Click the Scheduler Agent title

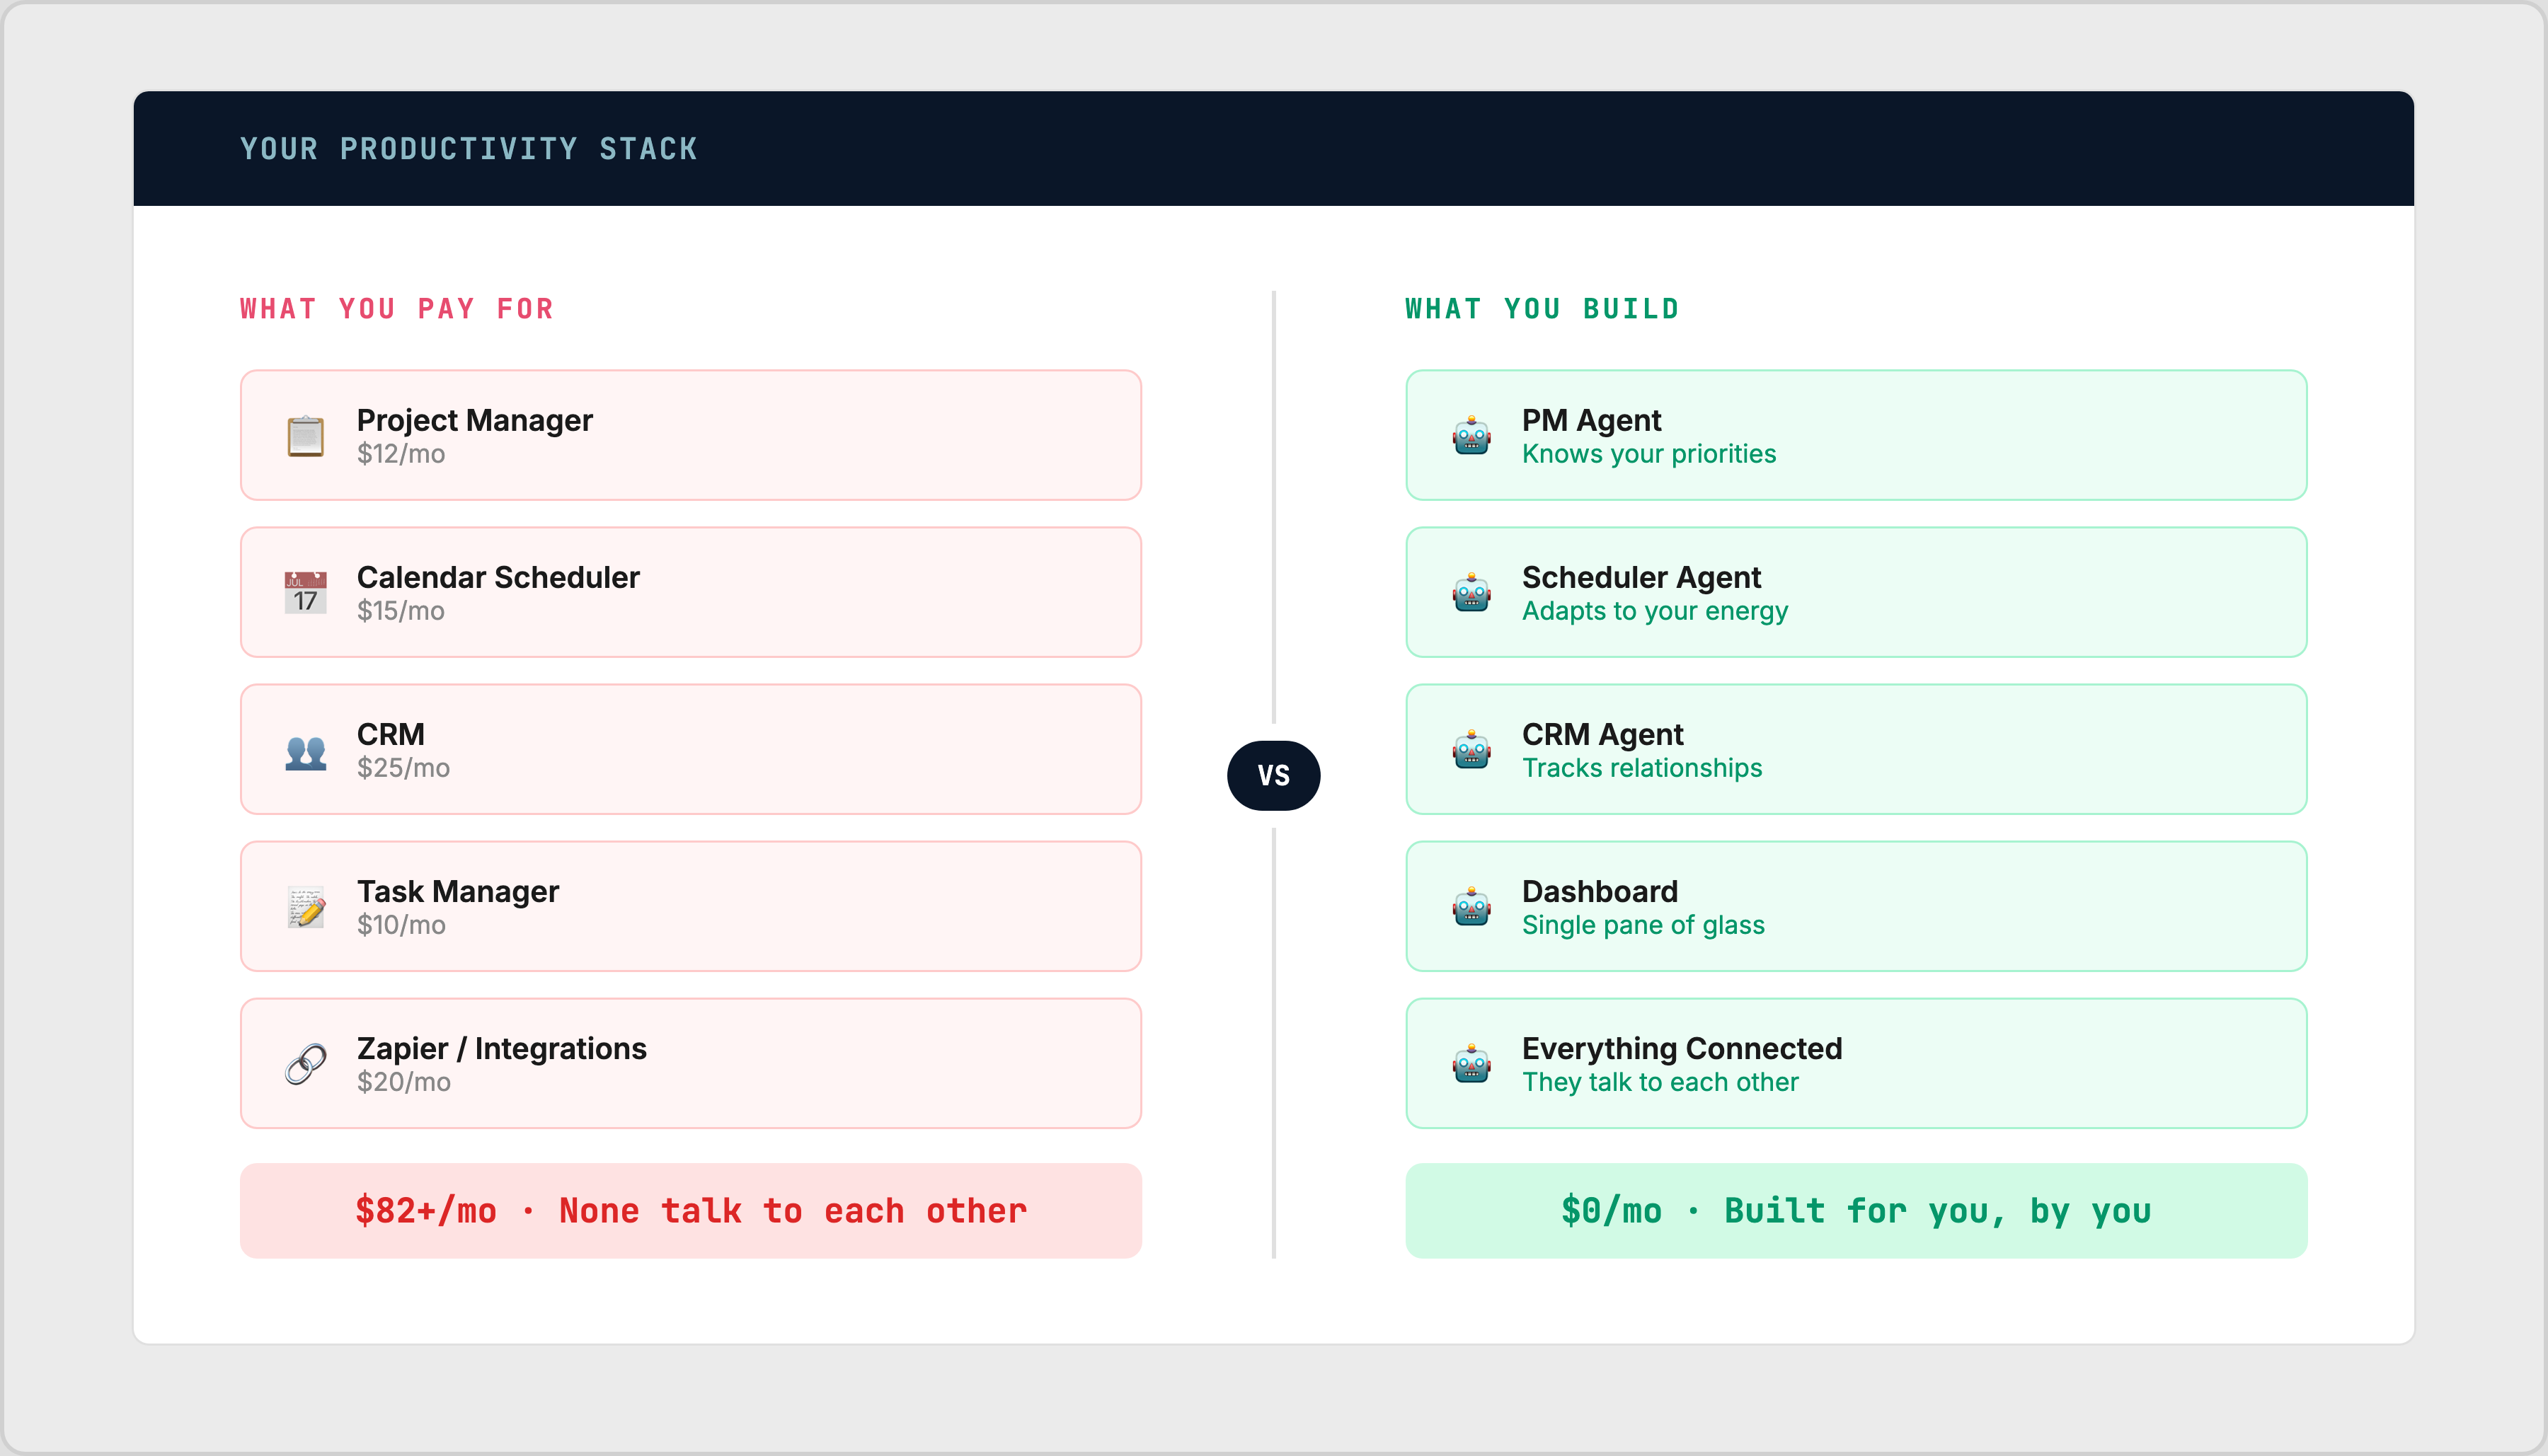click(1641, 577)
